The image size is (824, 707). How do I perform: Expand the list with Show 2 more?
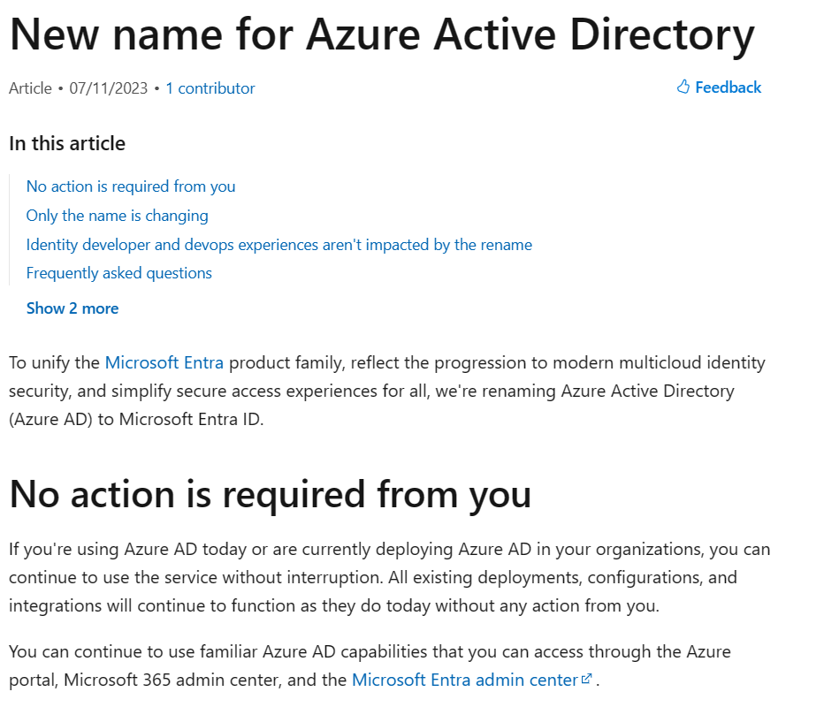pyautogui.click(x=72, y=308)
